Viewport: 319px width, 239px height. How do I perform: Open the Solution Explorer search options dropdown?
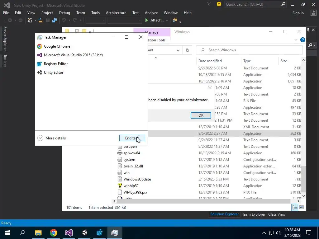[315, 45]
